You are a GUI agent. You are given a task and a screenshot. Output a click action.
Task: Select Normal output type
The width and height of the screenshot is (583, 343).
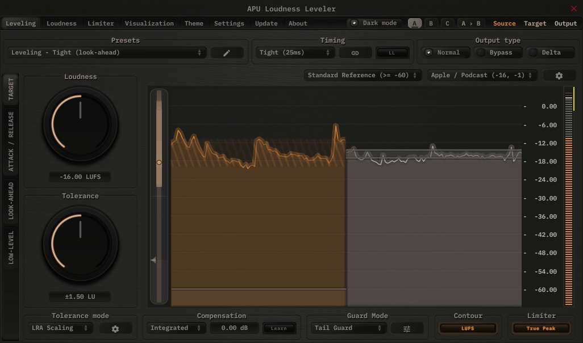[x=446, y=53]
